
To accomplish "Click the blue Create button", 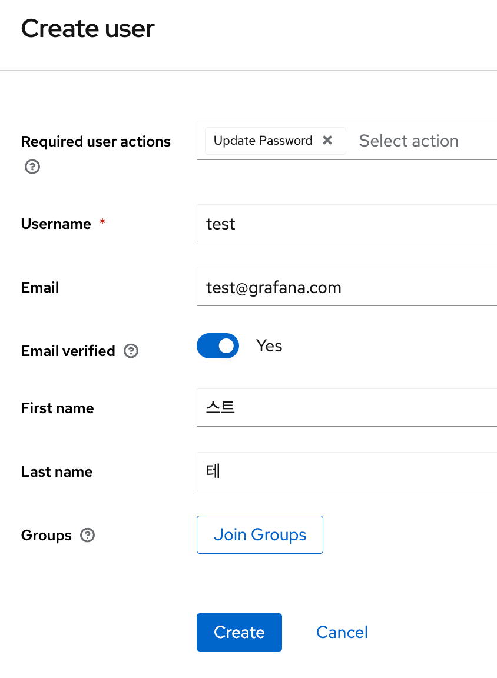I will click(x=239, y=632).
